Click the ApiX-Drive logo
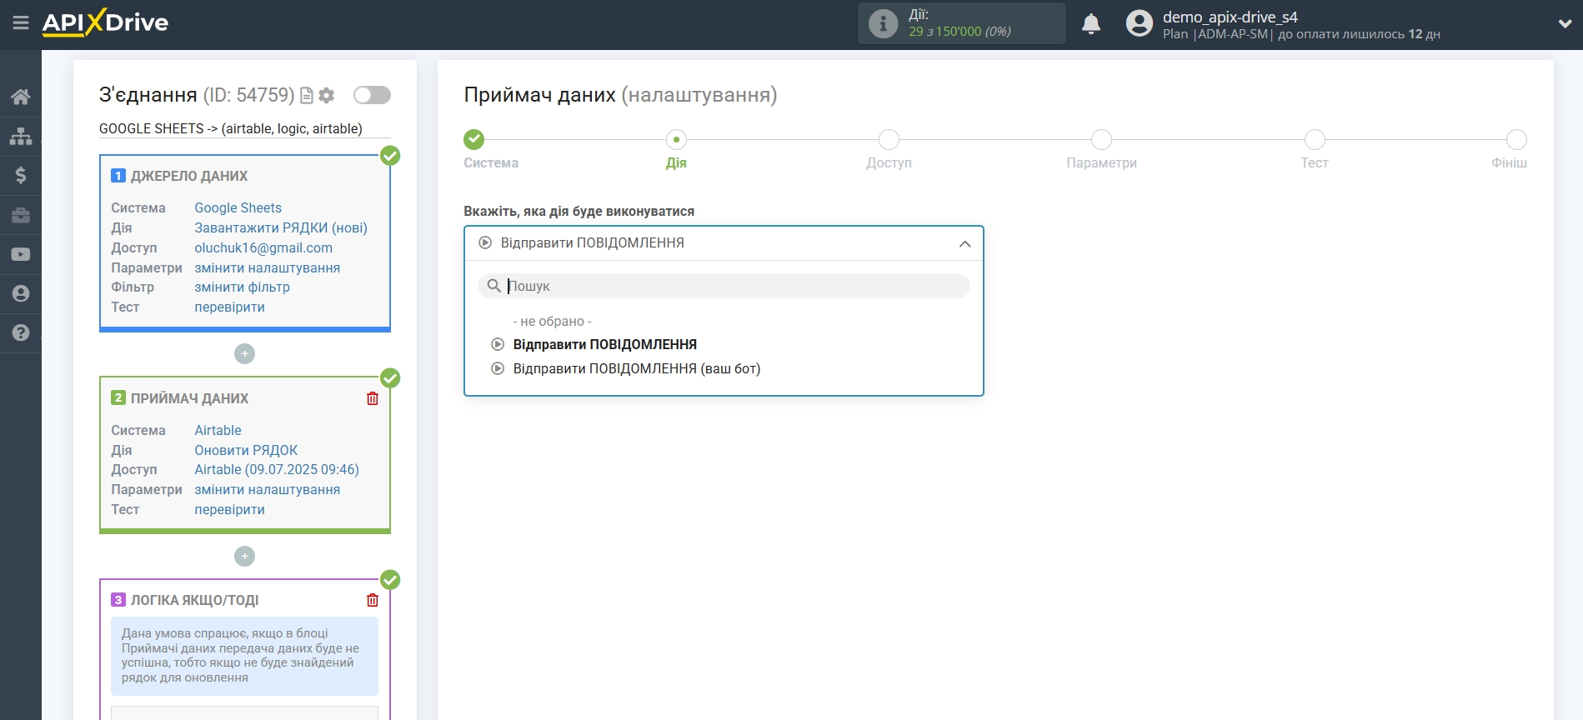Viewport: 1583px width, 720px height. pyautogui.click(x=105, y=22)
